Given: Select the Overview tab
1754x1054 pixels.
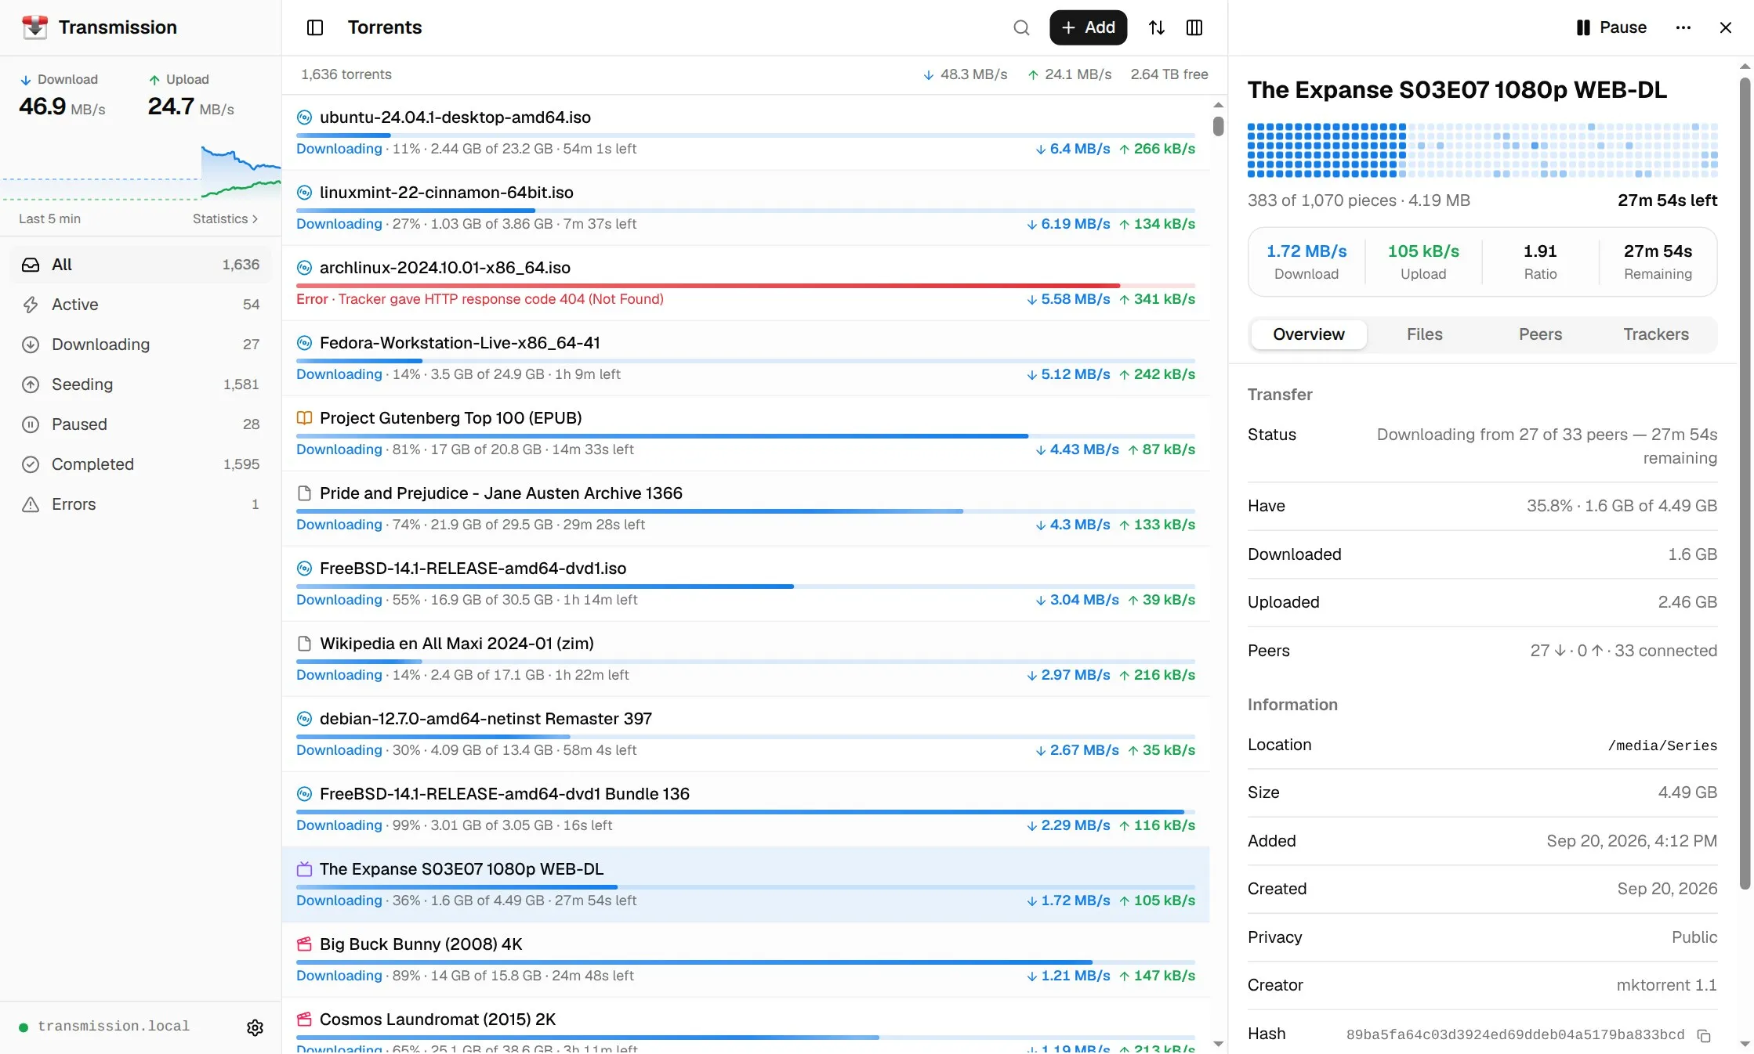Looking at the screenshot, I should click(x=1308, y=334).
